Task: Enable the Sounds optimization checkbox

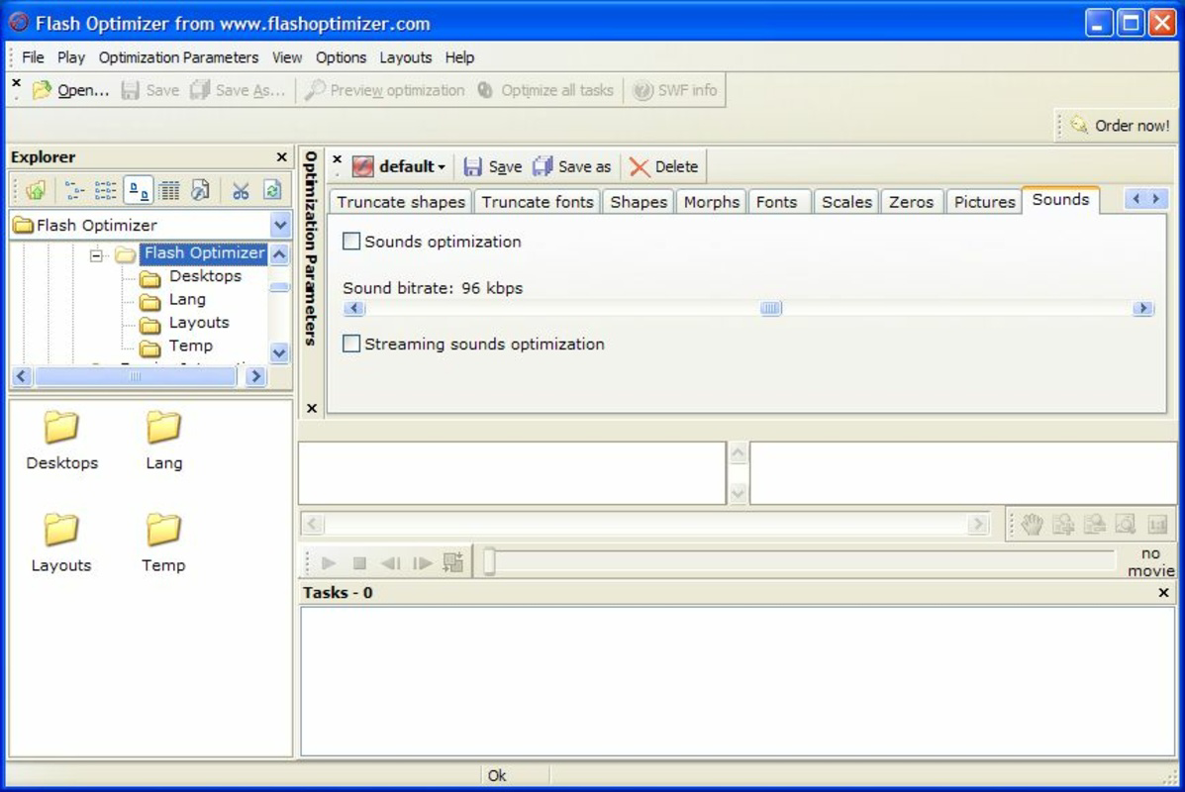Action: tap(351, 241)
